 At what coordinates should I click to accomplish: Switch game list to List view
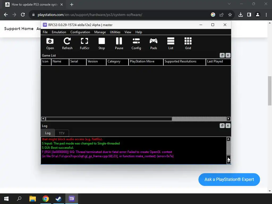tap(171, 44)
